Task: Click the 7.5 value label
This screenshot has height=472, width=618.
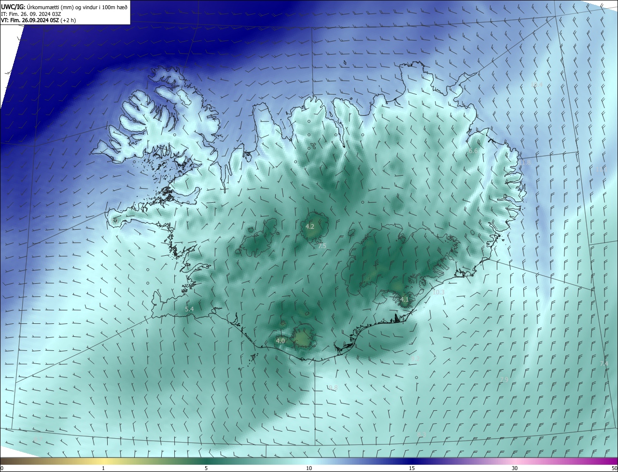Action: pyautogui.click(x=322, y=246)
